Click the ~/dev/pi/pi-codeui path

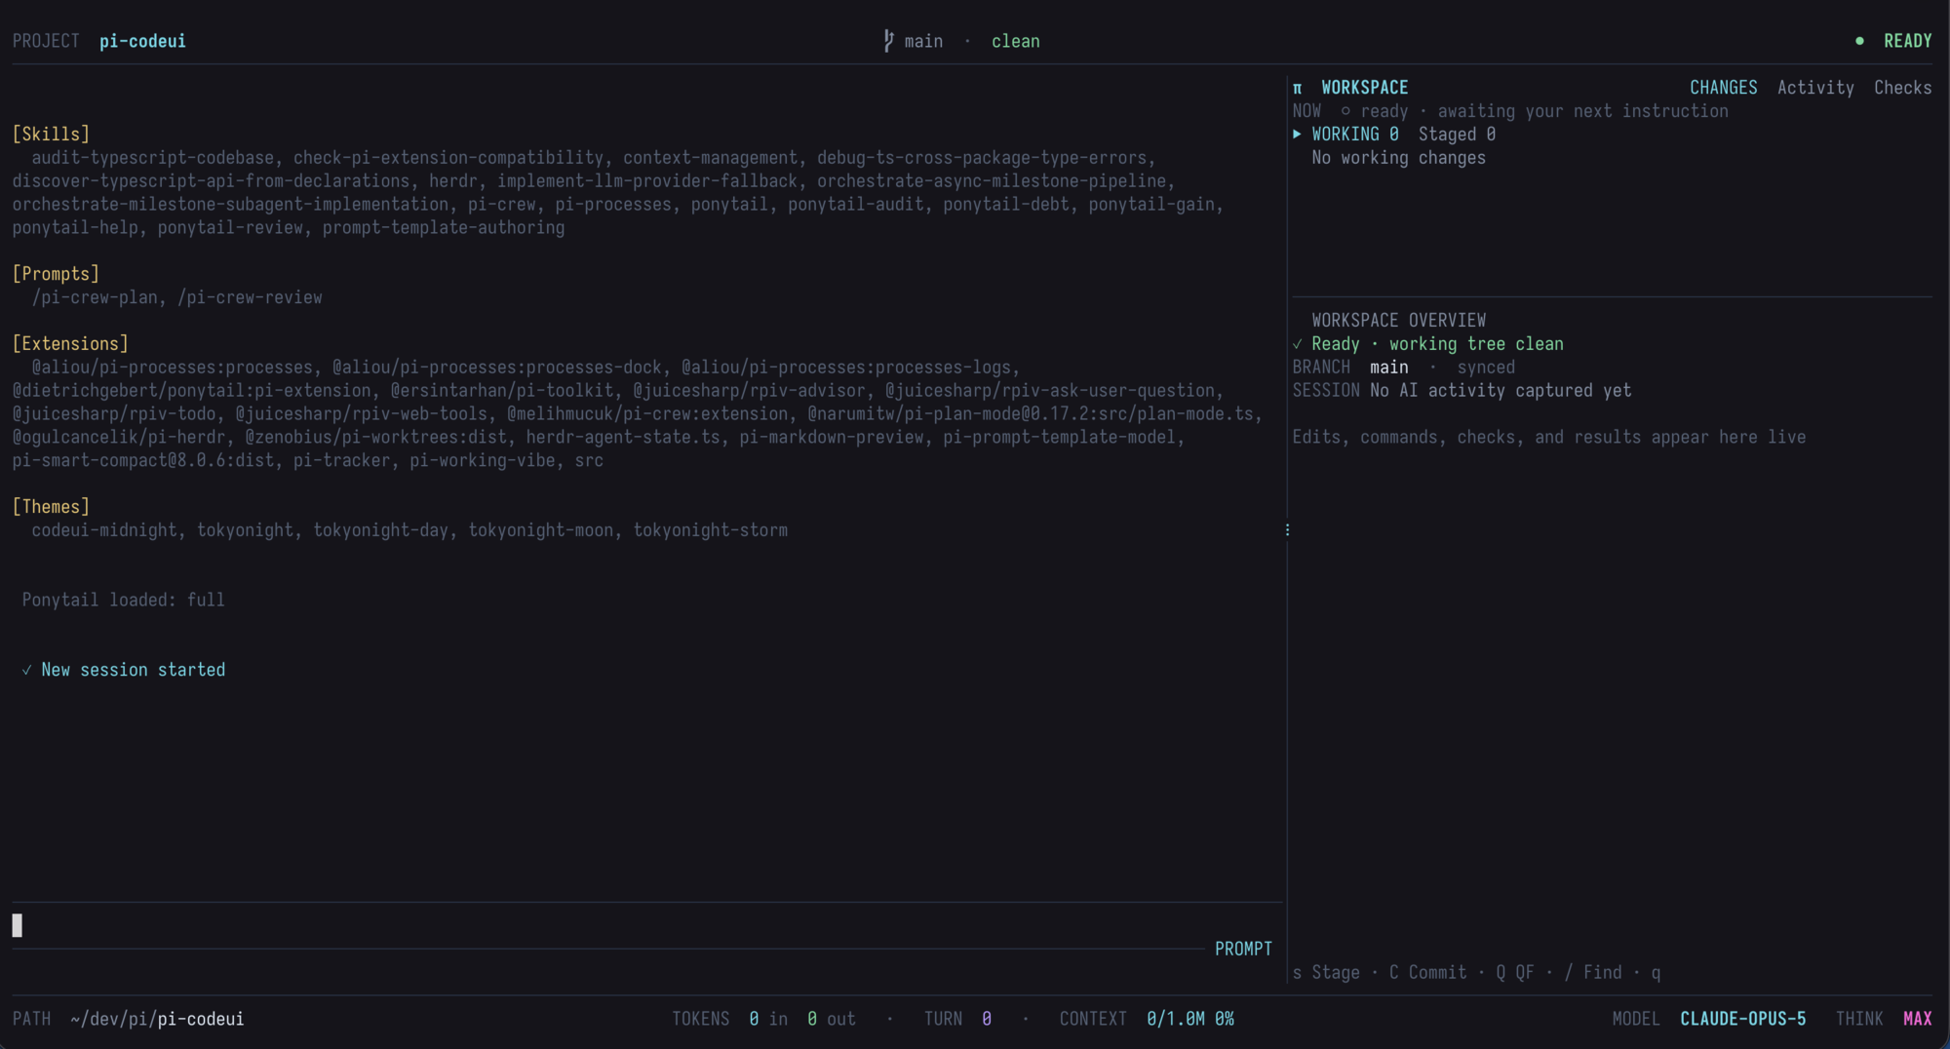[157, 1019]
